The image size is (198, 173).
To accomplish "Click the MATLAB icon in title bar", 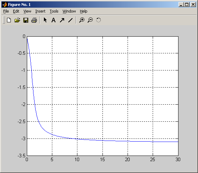I will click(5, 5).
